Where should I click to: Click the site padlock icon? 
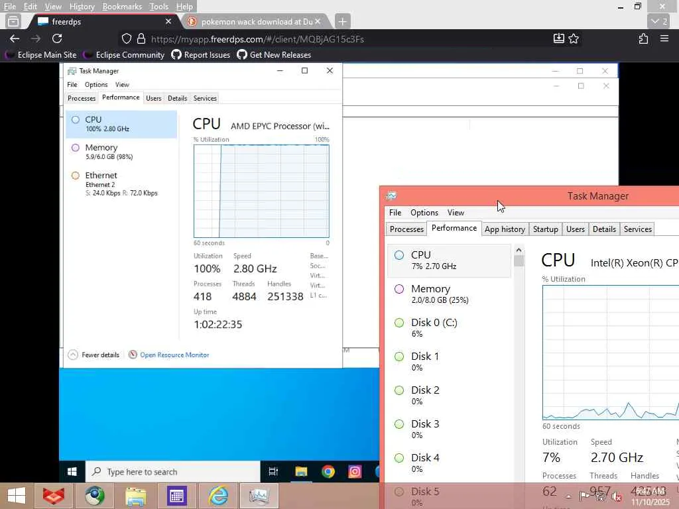pyautogui.click(x=141, y=39)
